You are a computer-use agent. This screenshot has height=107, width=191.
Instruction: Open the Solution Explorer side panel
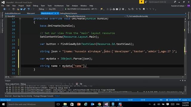189,27
